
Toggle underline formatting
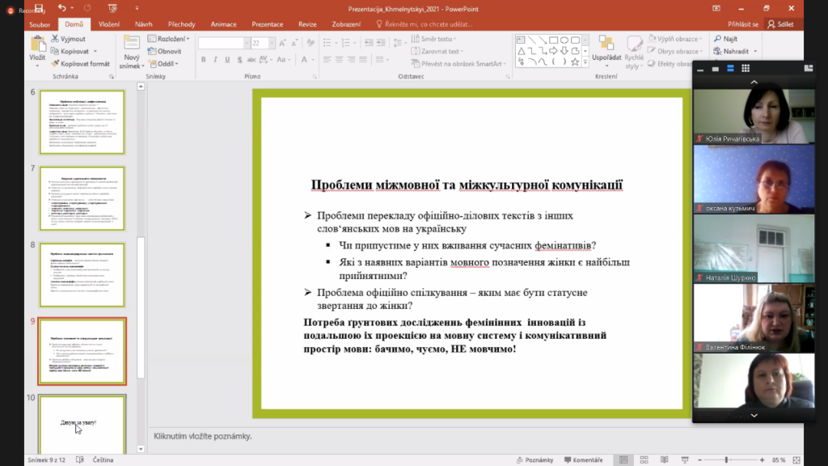(x=227, y=60)
